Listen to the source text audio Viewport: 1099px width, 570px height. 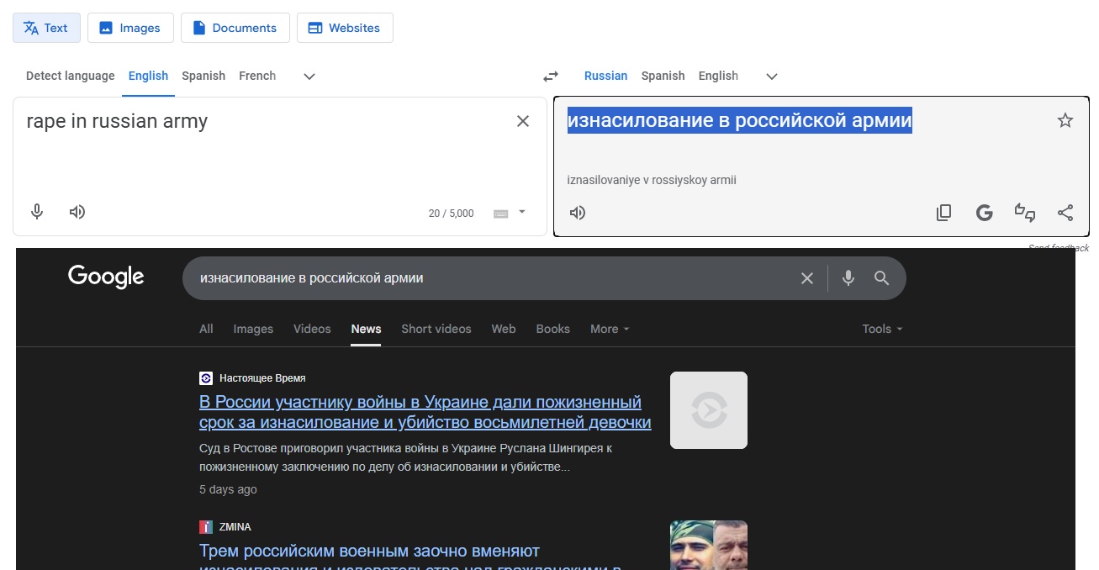point(77,212)
